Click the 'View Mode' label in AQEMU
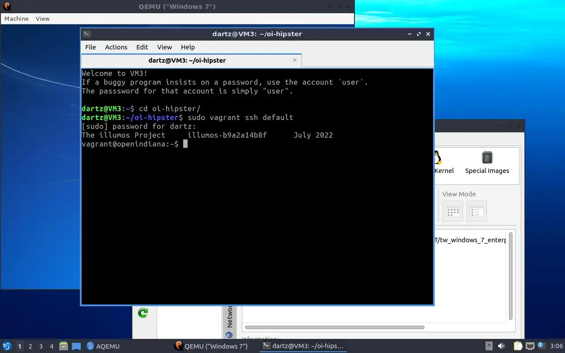 click(x=459, y=194)
